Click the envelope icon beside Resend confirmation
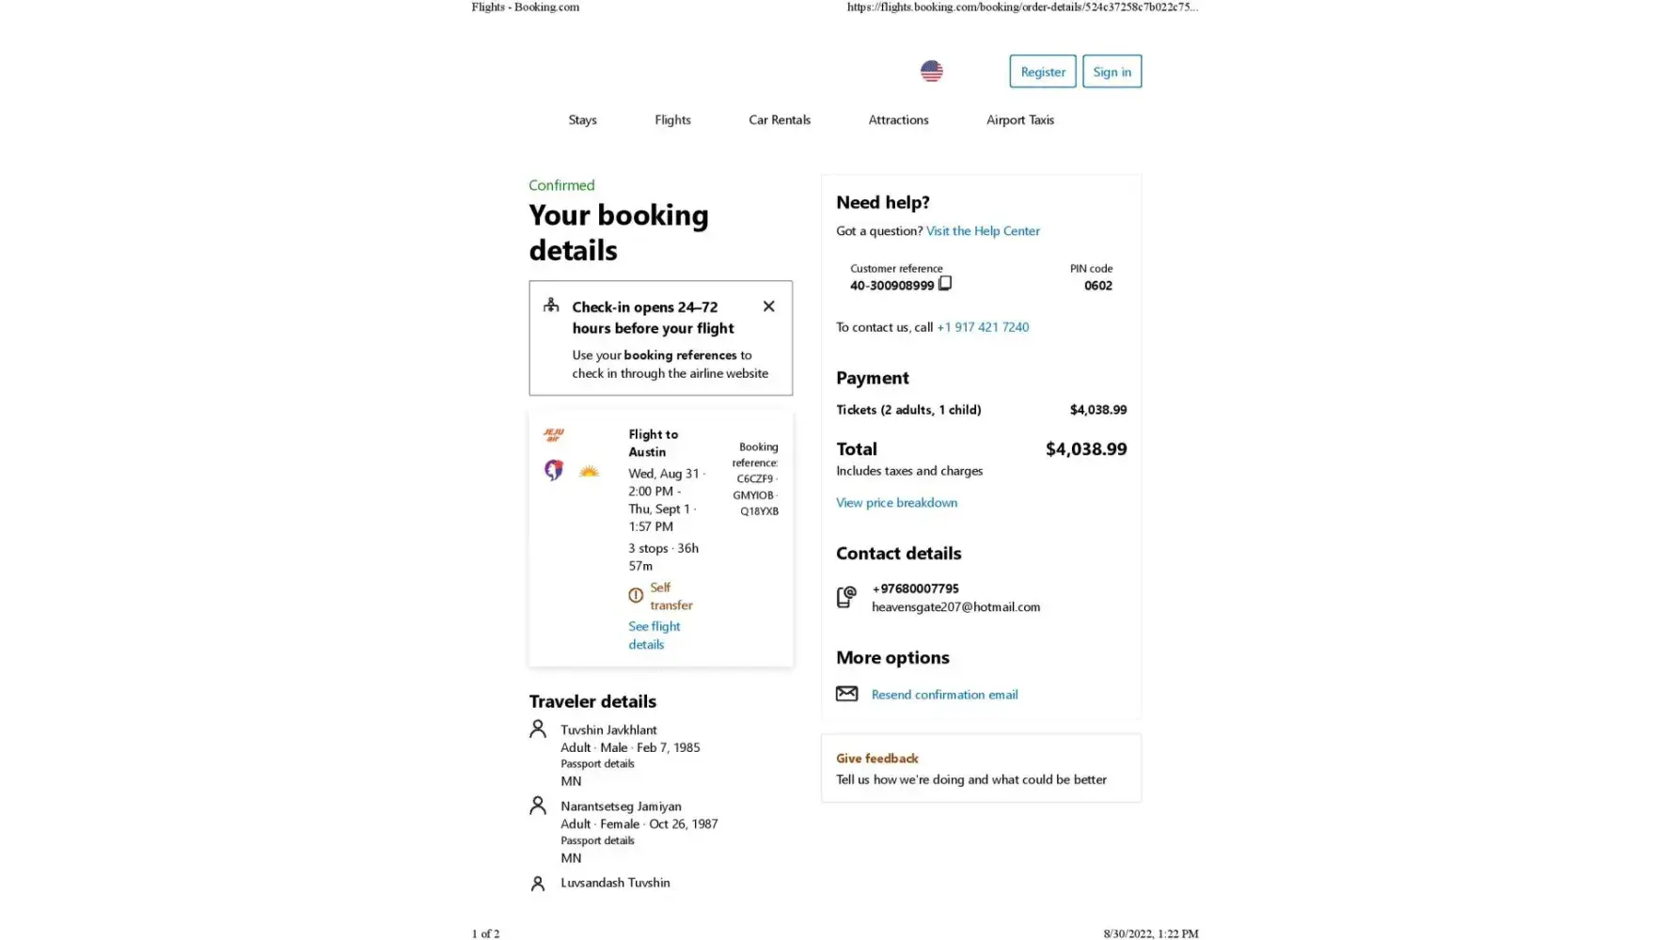1672x940 pixels. click(846, 694)
